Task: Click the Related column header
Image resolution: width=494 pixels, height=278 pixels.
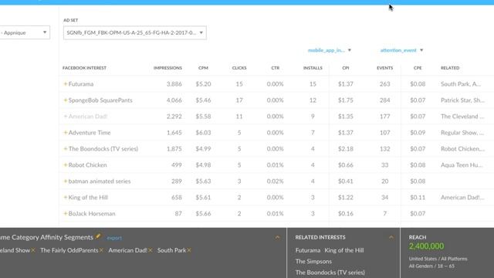Action: tap(450, 68)
